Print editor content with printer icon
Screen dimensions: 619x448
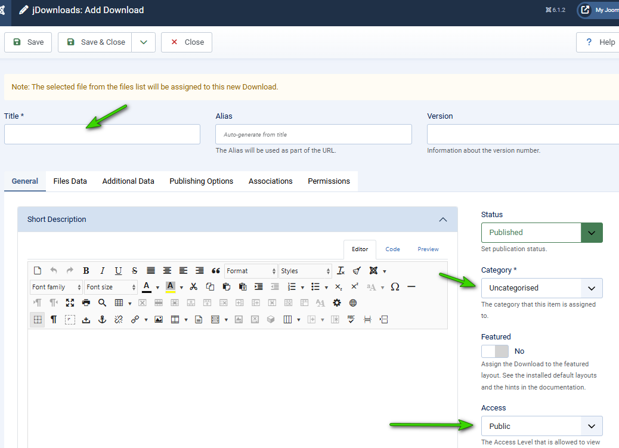(86, 303)
